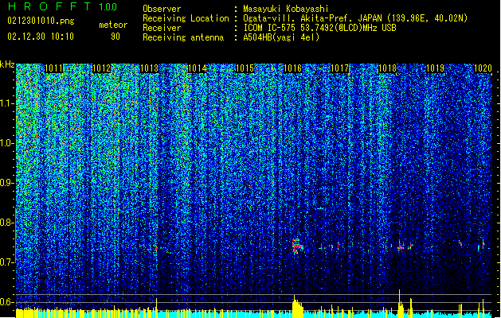Select the file name 0212301010.png
The image size is (501, 318).
pos(41,21)
